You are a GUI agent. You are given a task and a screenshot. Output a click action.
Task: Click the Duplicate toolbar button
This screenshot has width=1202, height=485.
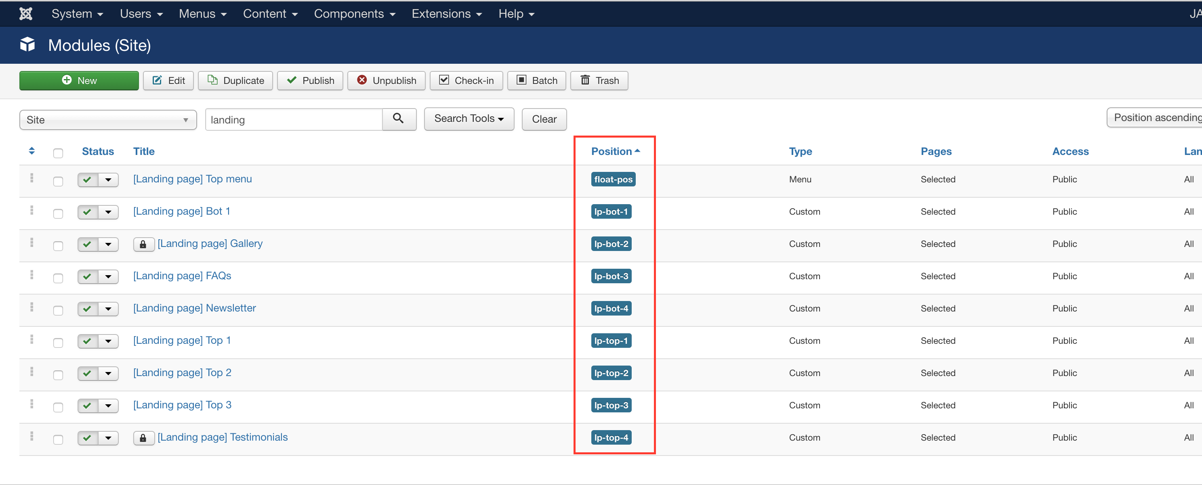point(235,81)
